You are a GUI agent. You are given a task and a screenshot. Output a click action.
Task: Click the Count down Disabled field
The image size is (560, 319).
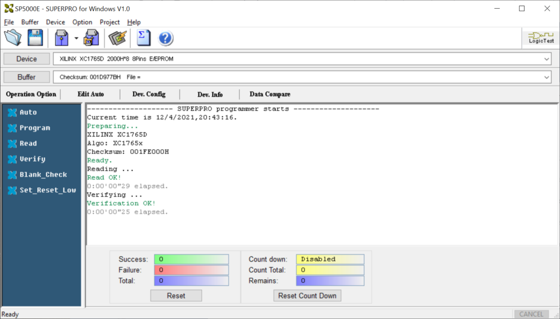click(330, 259)
